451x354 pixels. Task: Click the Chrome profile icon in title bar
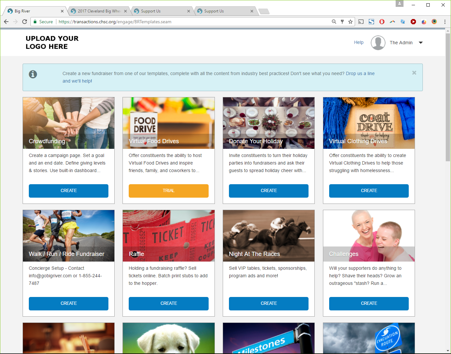click(400, 4)
